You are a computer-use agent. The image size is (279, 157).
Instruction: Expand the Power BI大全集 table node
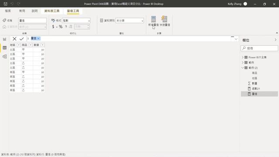coord(242,57)
